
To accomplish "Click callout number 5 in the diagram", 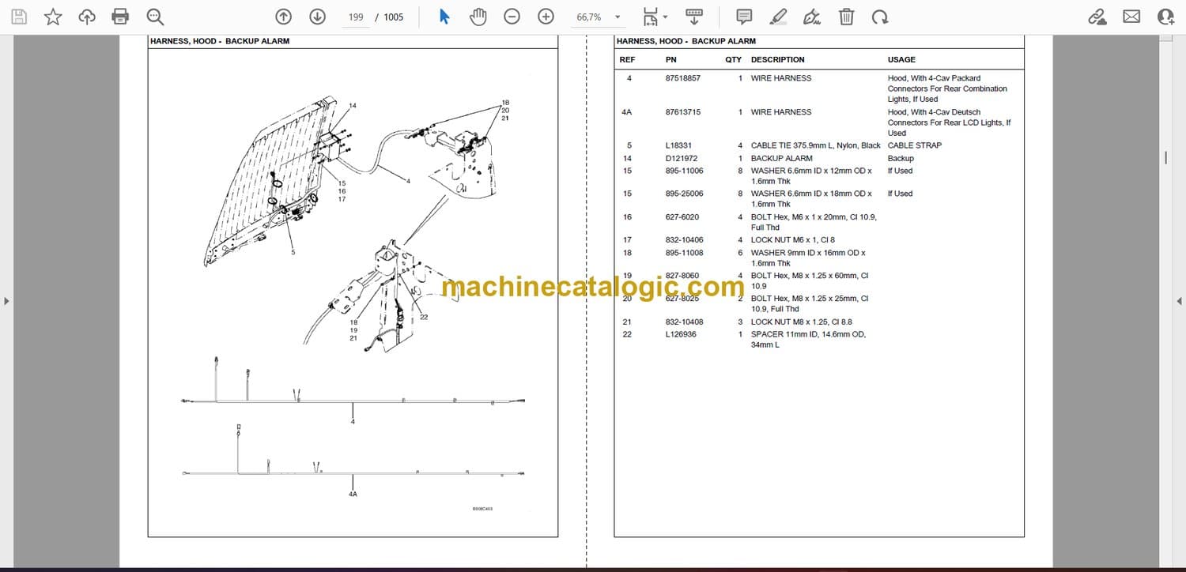I will pyautogui.click(x=293, y=253).
